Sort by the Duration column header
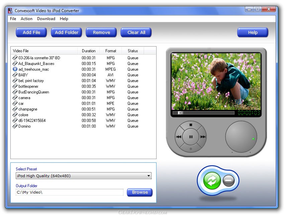The height and width of the screenshot is (215, 285). point(89,51)
